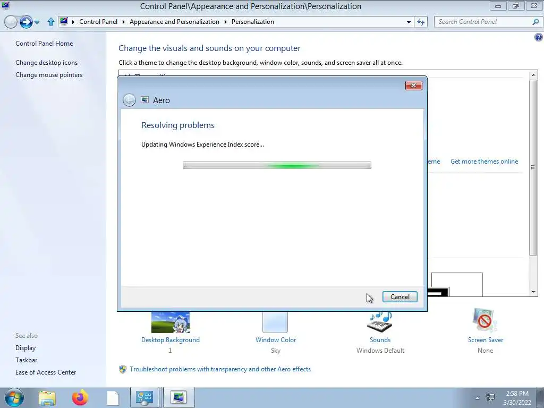Switch to Aero troubleshooter taskbar button
Screen dimensions: 544x408
(178, 397)
